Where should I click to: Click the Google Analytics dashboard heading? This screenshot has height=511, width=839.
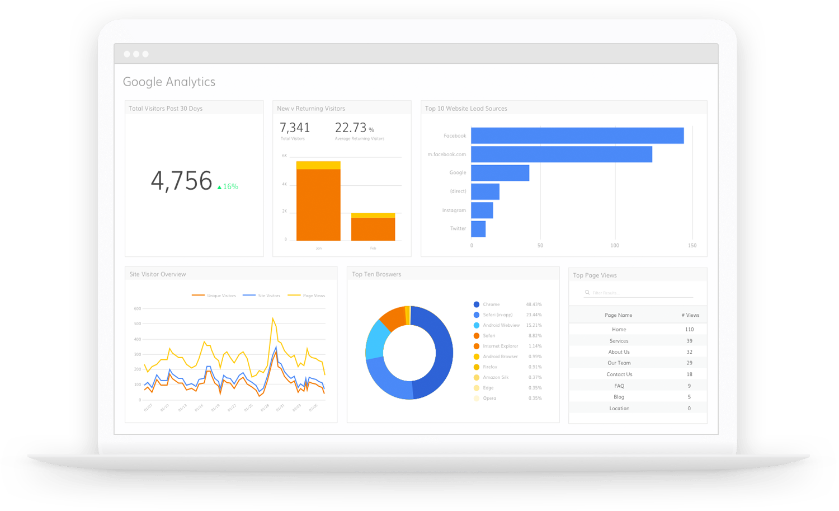(169, 82)
